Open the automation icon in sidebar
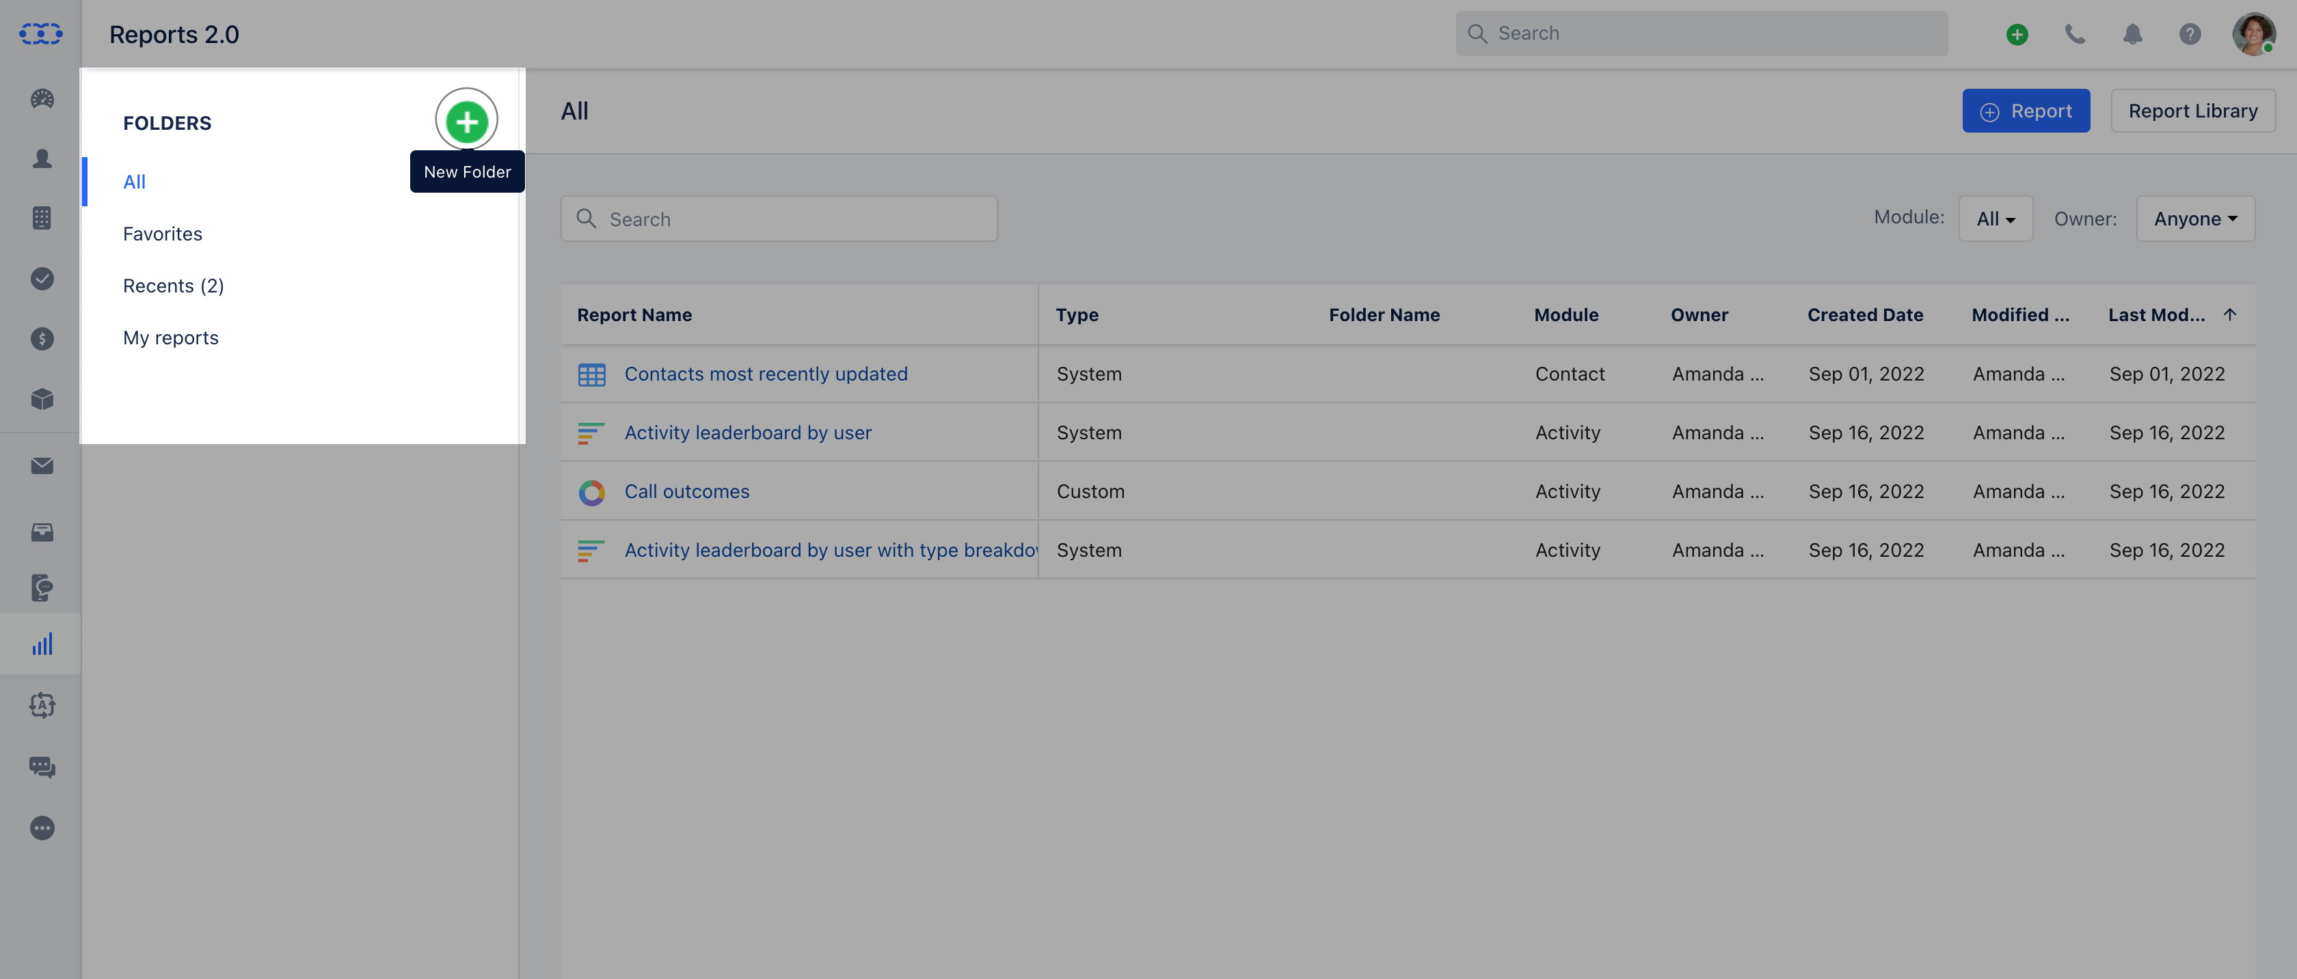Screen dimensions: 2297x979 pyautogui.click(x=42, y=706)
